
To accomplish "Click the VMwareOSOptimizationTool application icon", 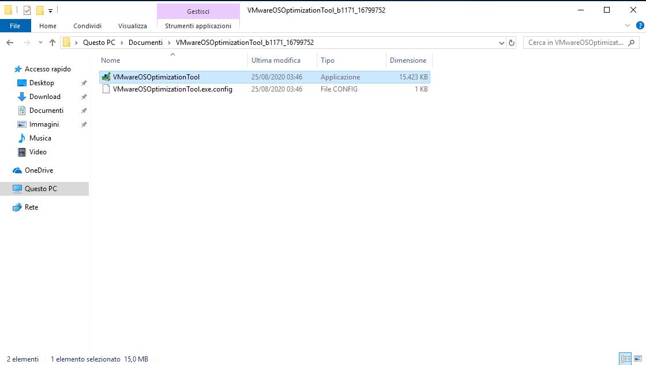I will pos(106,77).
